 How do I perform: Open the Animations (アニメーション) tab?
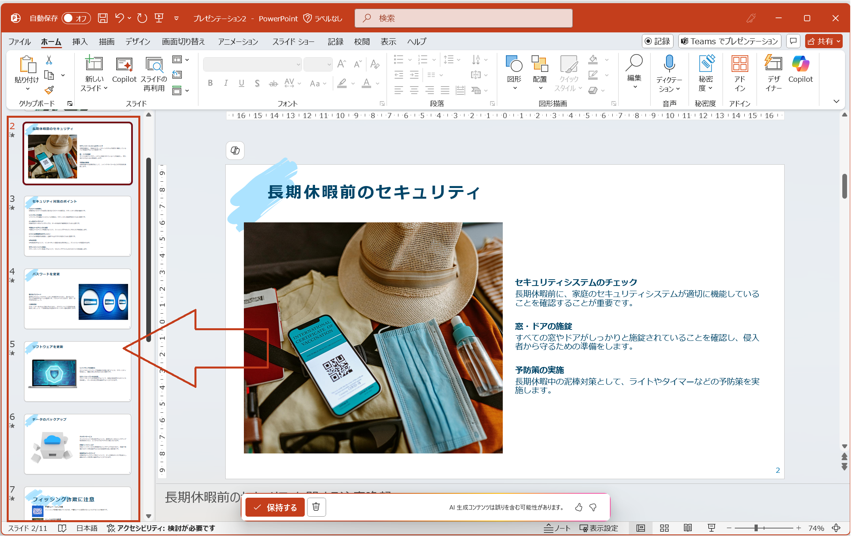(x=238, y=41)
